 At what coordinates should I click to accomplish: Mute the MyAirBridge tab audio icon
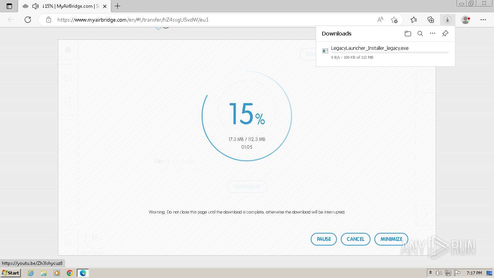point(35,6)
